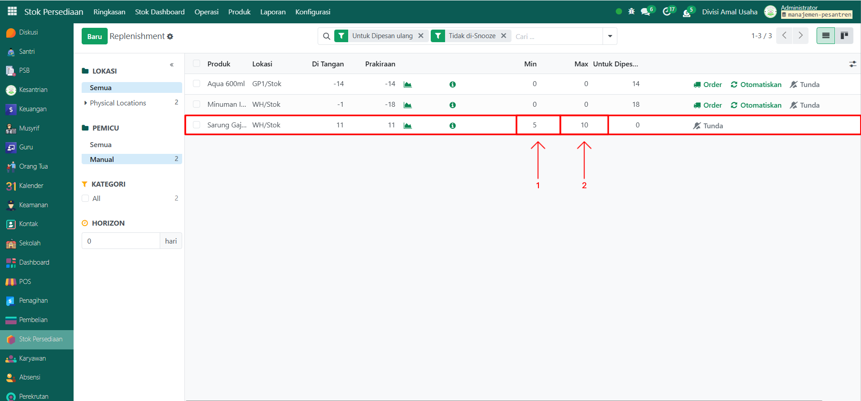Click the forecast graph icon for Aqua 600ml

[x=407, y=84]
